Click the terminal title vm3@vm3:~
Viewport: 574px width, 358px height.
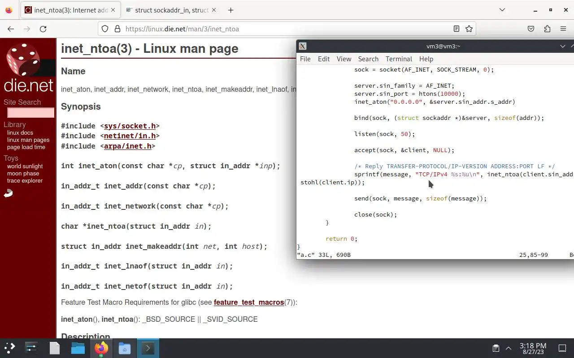coord(443,46)
